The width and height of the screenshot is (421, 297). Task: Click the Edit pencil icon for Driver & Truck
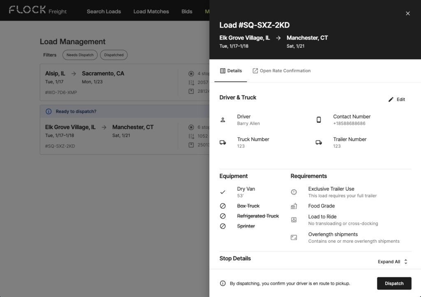coord(391,99)
